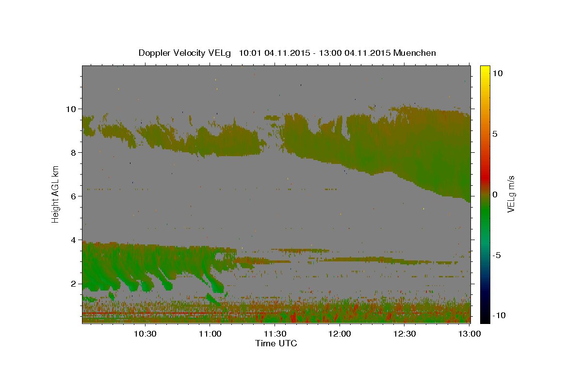Click the colorbar tick label 0
The height and width of the screenshot is (388, 582).
(x=495, y=194)
